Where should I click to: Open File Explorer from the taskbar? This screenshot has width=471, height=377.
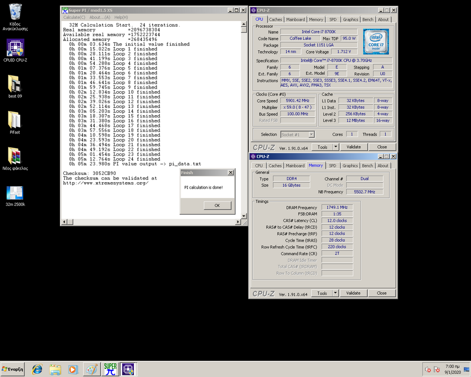pos(55,369)
